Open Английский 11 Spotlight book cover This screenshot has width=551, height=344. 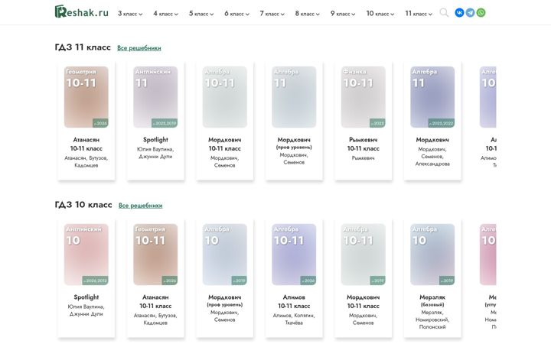[155, 97]
